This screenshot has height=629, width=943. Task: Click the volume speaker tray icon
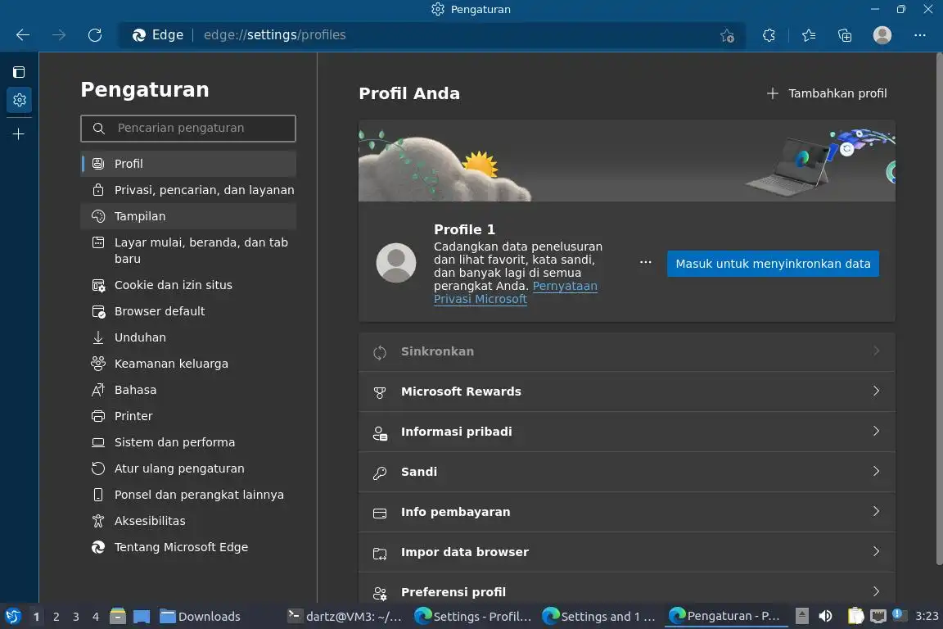click(x=826, y=616)
